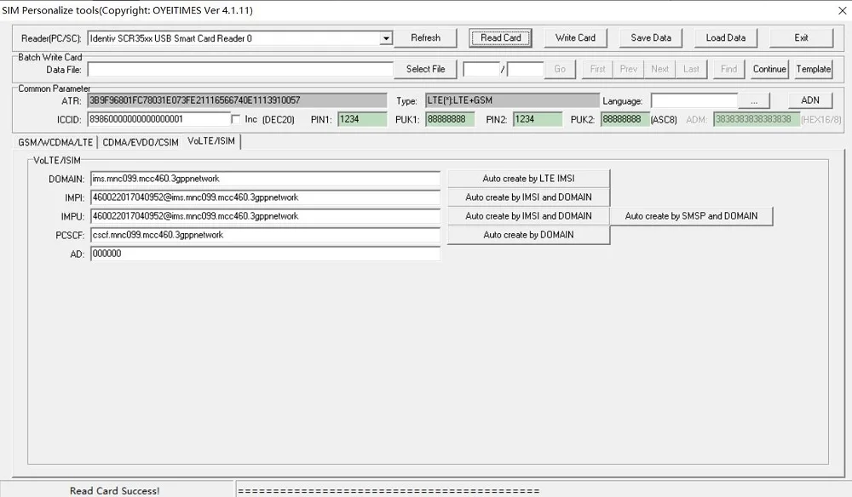852x497 pixels.
Task: Click the PIN1 field
Action: coord(362,119)
